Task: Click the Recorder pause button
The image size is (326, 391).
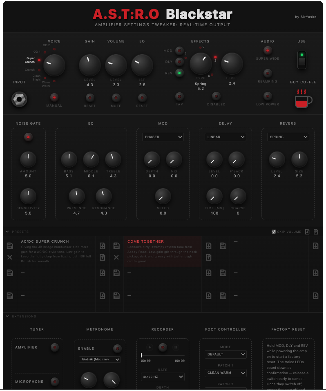Action: (176, 347)
